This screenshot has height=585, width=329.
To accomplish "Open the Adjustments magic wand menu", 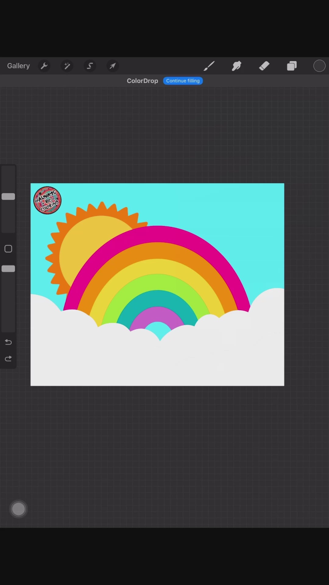I will tap(67, 66).
